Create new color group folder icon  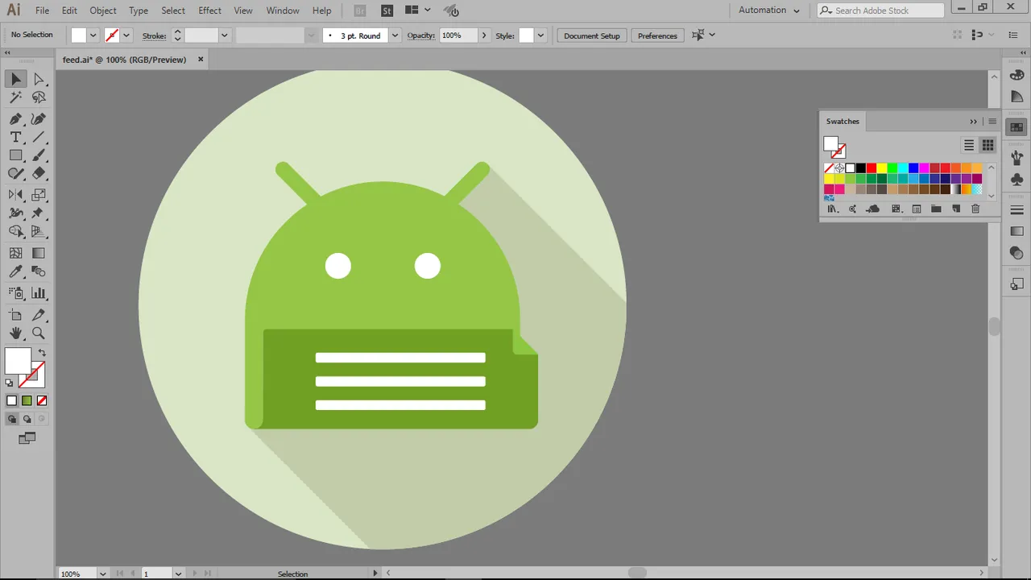point(936,209)
